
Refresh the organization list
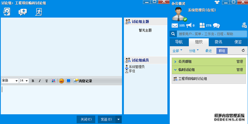tap(243, 50)
